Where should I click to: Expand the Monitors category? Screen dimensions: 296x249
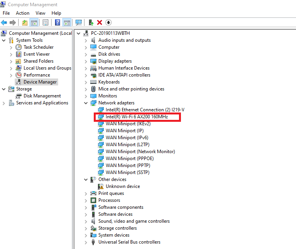[x=86, y=96]
